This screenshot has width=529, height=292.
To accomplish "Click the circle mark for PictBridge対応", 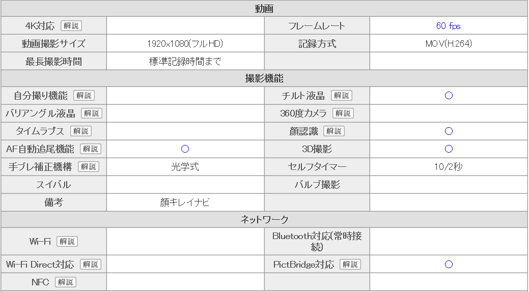I will click(449, 265).
